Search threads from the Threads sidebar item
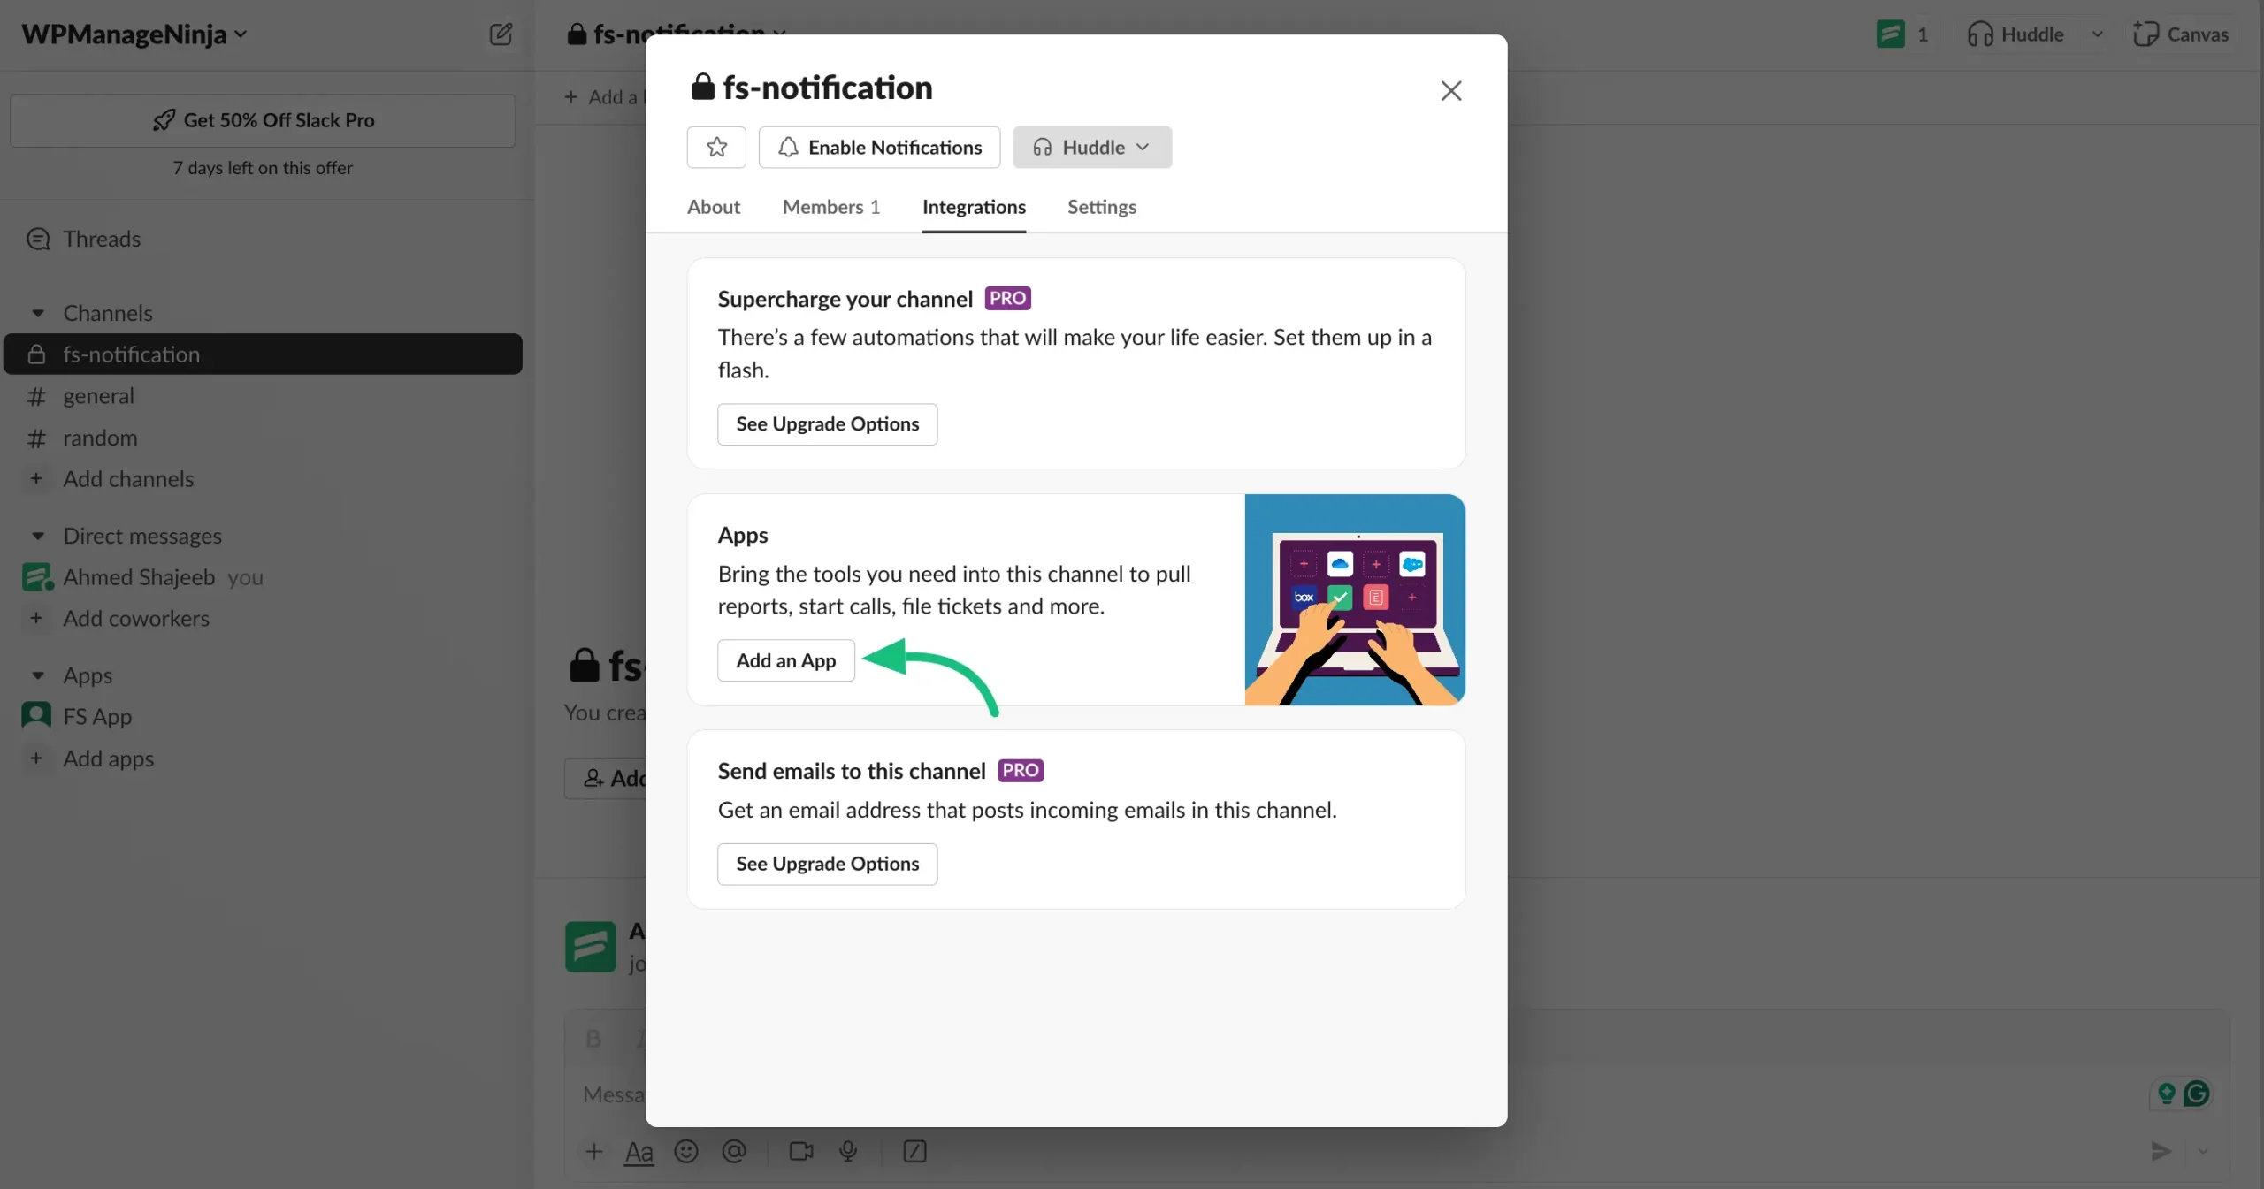Screen dimensions: 2264x1189 101,239
